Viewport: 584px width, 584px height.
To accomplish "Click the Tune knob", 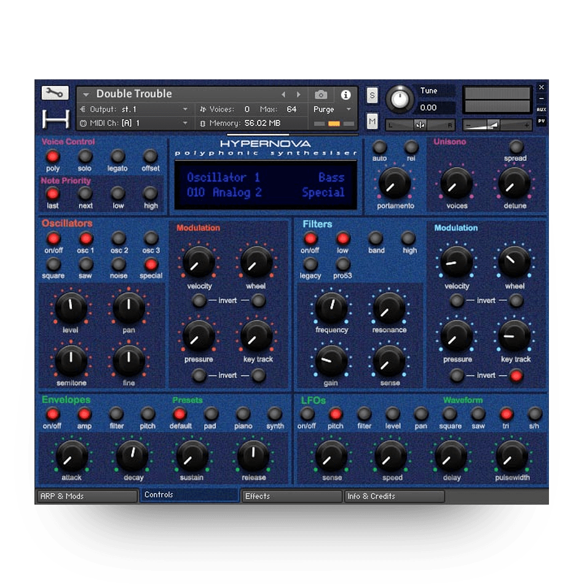I will click(x=400, y=99).
